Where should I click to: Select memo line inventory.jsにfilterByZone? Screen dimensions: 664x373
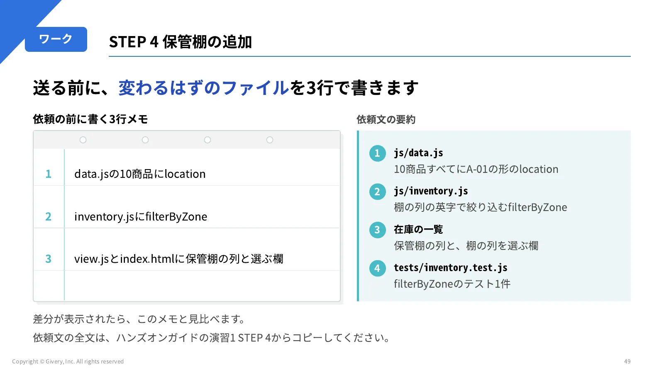click(x=141, y=217)
